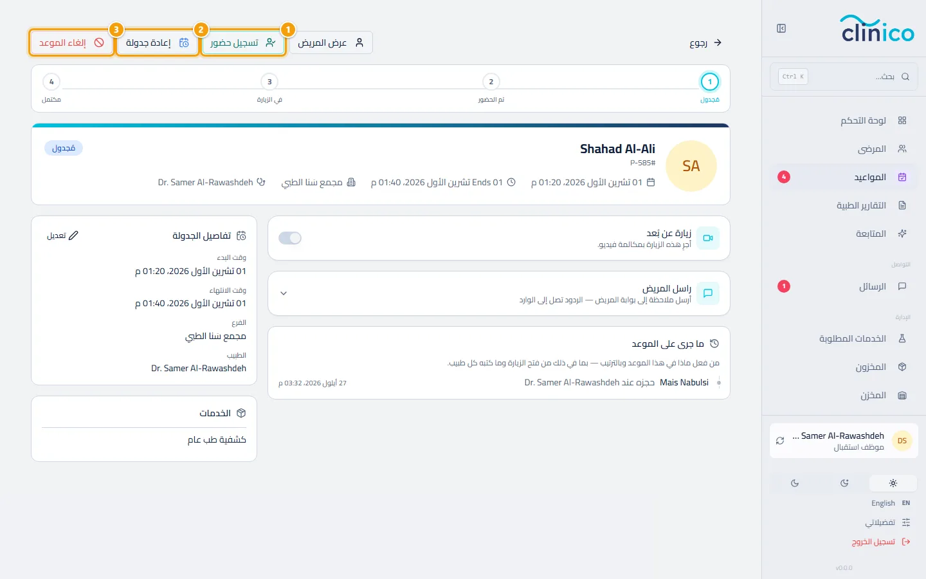
Task: Click the history clock icon by ما جرى
Action: click(714, 344)
